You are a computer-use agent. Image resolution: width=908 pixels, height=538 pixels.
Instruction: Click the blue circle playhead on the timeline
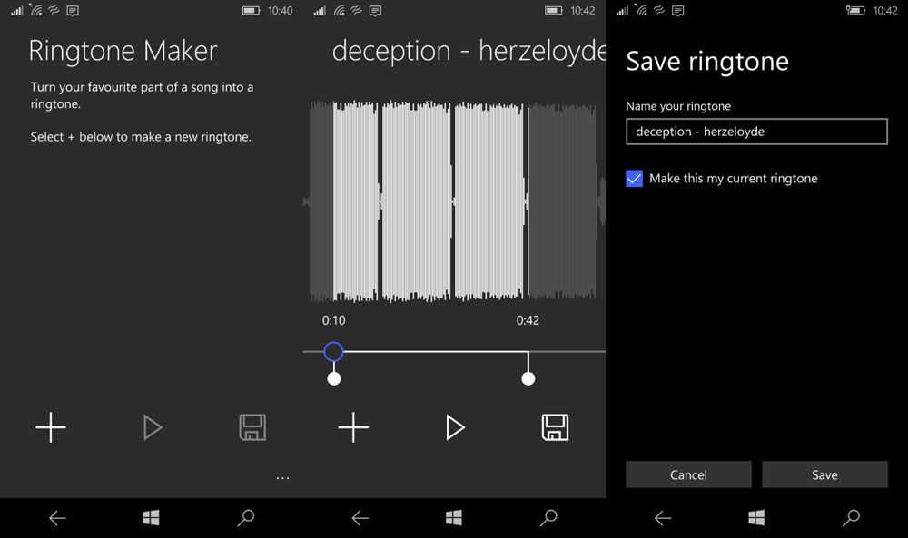point(333,351)
